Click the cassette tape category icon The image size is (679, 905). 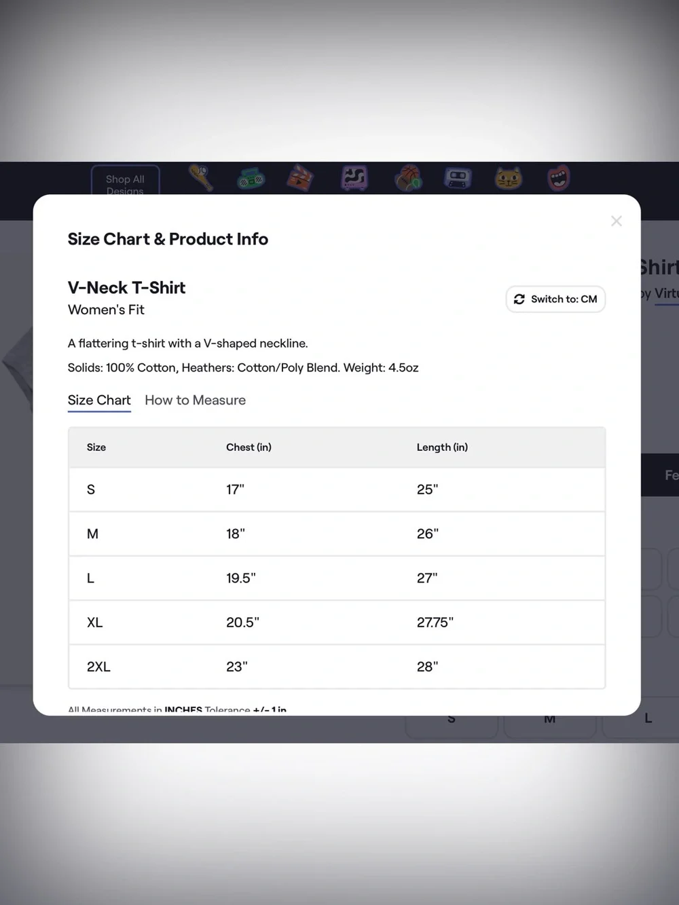coord(458,179)
